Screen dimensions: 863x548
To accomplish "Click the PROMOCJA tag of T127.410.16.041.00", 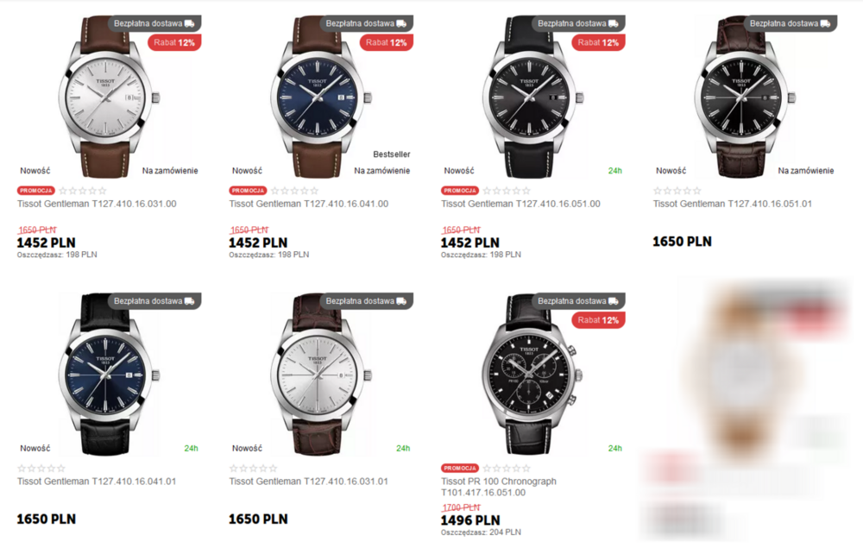I will 248,191.
